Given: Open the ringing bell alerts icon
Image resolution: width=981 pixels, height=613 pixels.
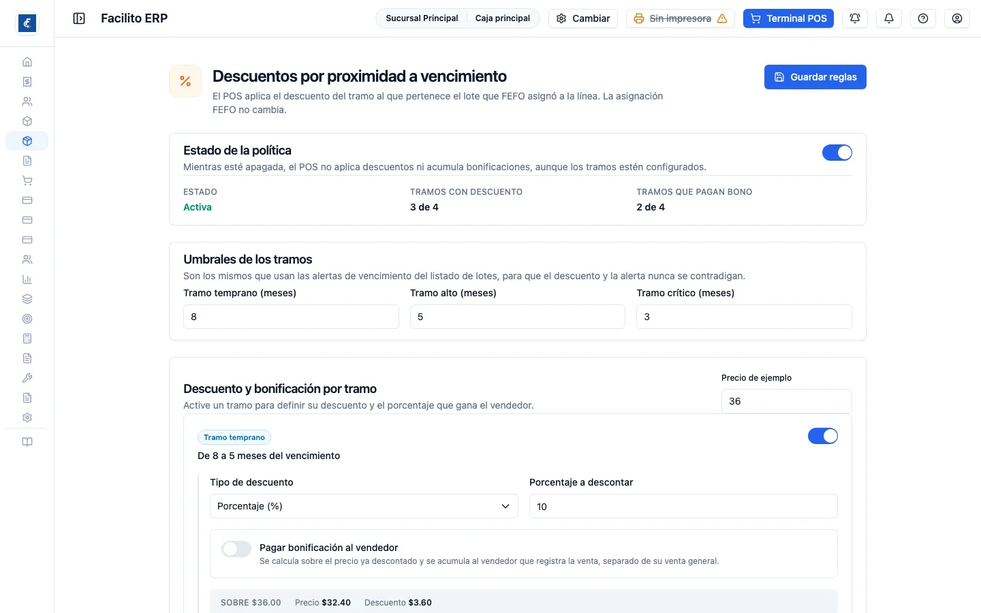Looking at the screenshot, I should pos(855,18).
